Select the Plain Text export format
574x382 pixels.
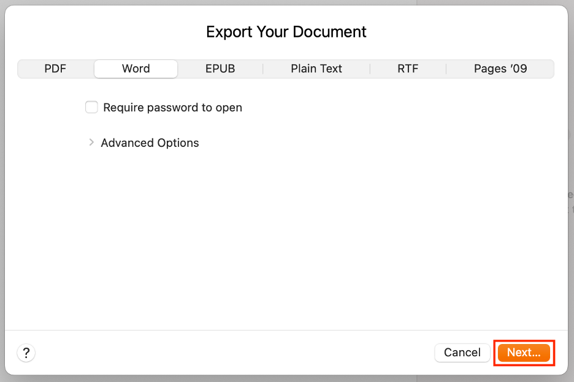tap(316, 69)
